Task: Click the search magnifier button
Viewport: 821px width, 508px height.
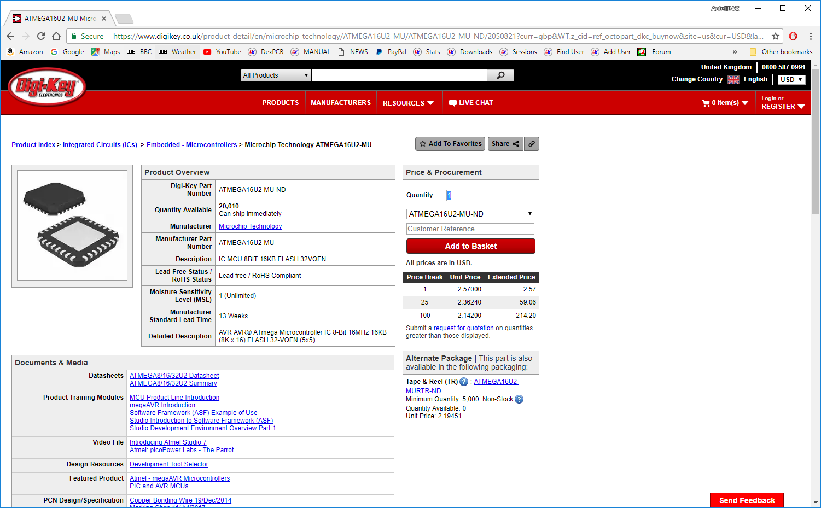Action: (500, 75)
